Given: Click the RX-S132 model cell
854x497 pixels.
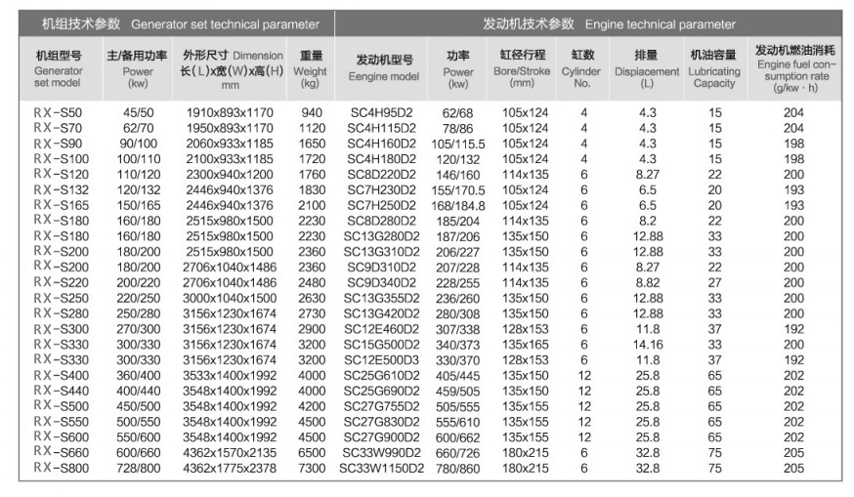Looking at the screenshot, I should [x=61, y=190].
